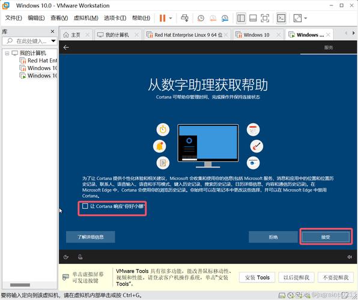Enter full screen mode
Viewport: 358px width, 300px height.
click(x=265, y=18)
